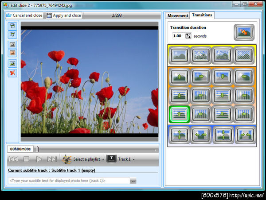Image resolution: width=266 pixels, height=200 pixels.
Task: Apply the sepia photo effect icon
Action: click(12, 53)
